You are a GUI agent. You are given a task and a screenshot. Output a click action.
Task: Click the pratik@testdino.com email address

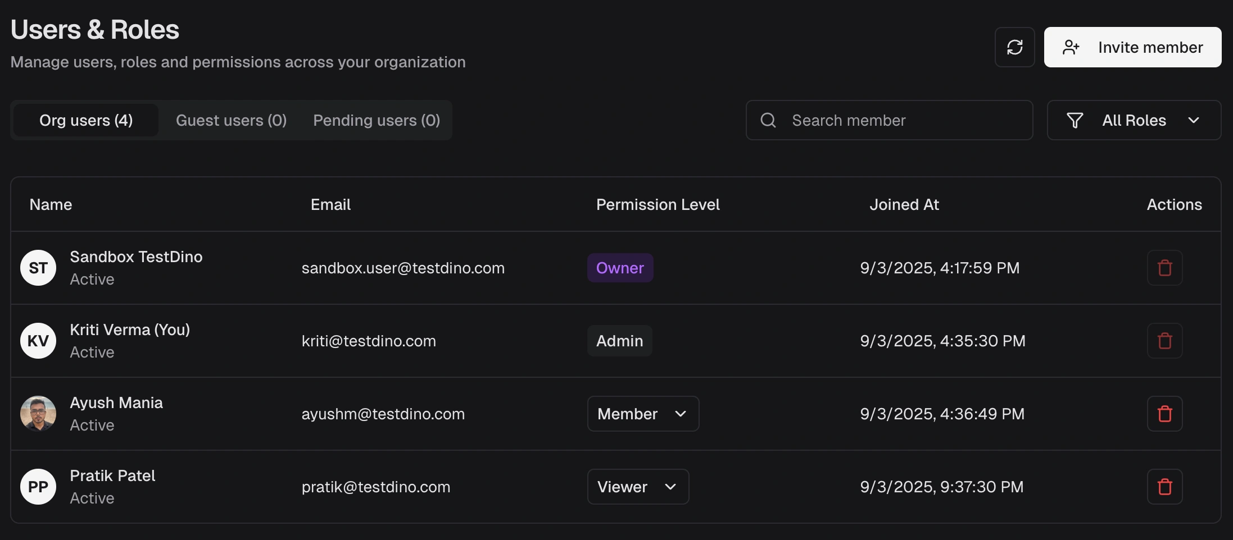[x=376, y=487]
